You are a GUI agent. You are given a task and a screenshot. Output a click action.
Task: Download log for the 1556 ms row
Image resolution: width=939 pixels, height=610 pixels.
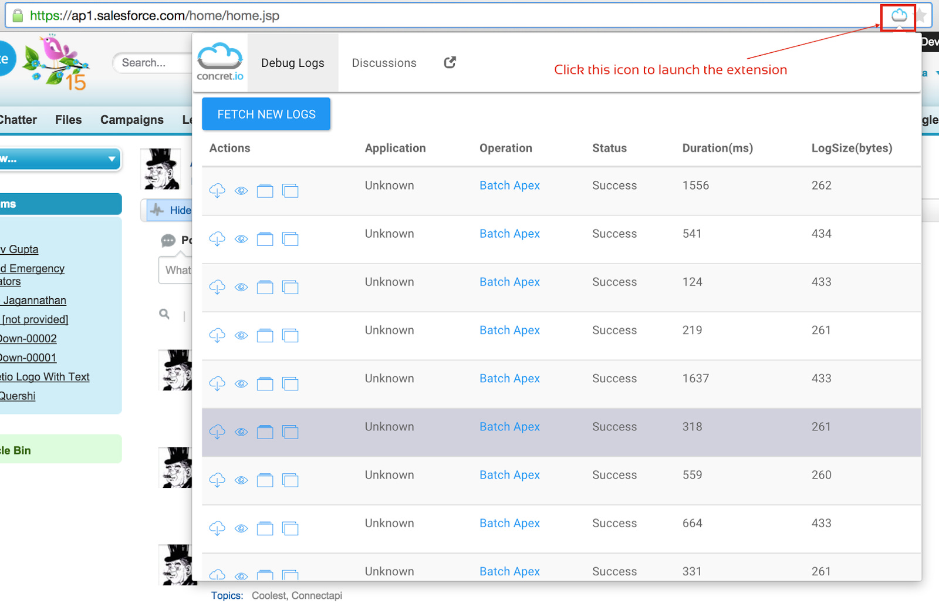[217, 191]
